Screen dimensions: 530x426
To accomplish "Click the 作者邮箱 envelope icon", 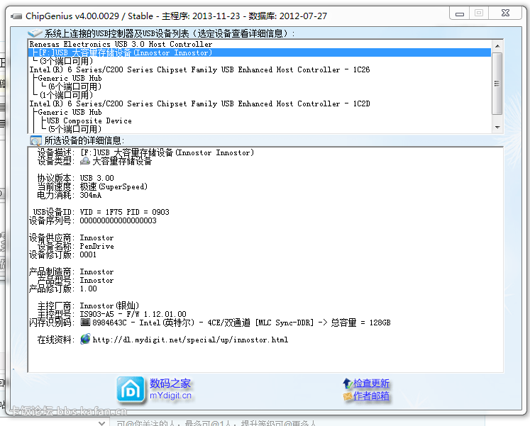I will [x=348, y=396].
